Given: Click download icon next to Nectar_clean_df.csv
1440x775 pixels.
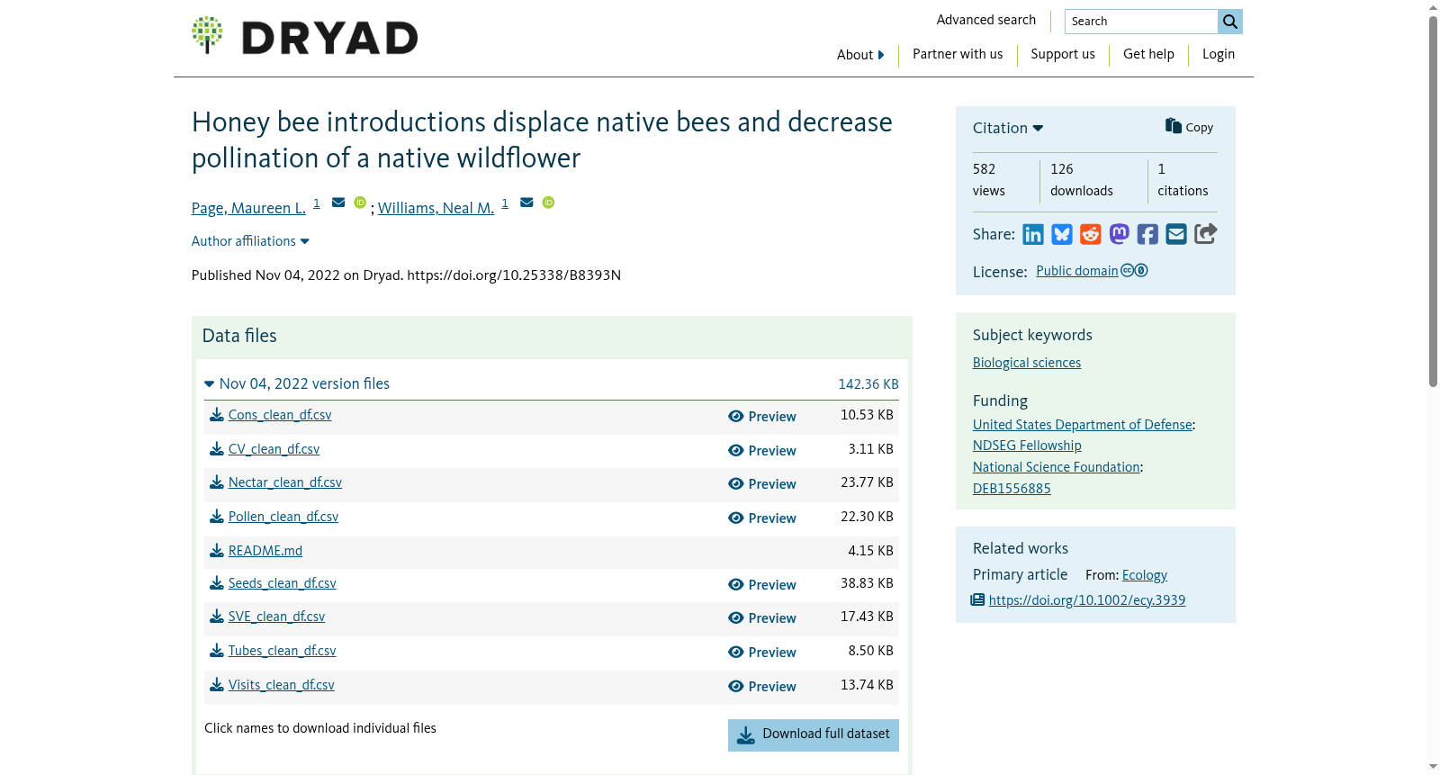Looking at the screenshot, I should [x=217, y=482].
